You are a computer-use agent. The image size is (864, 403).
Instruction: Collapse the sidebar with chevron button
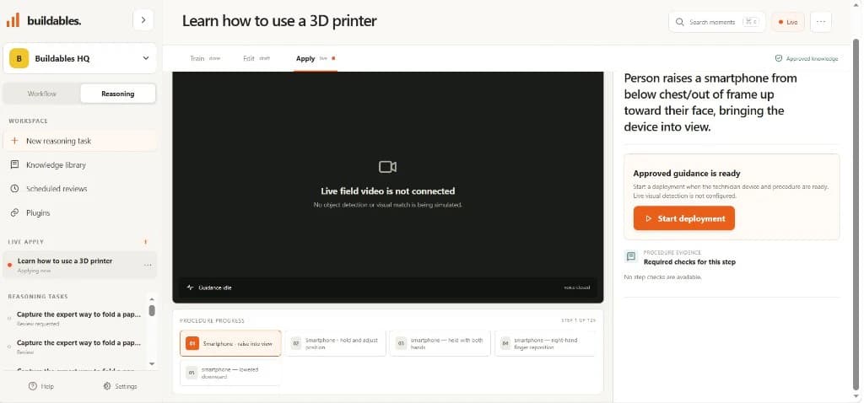click(143, 20)
